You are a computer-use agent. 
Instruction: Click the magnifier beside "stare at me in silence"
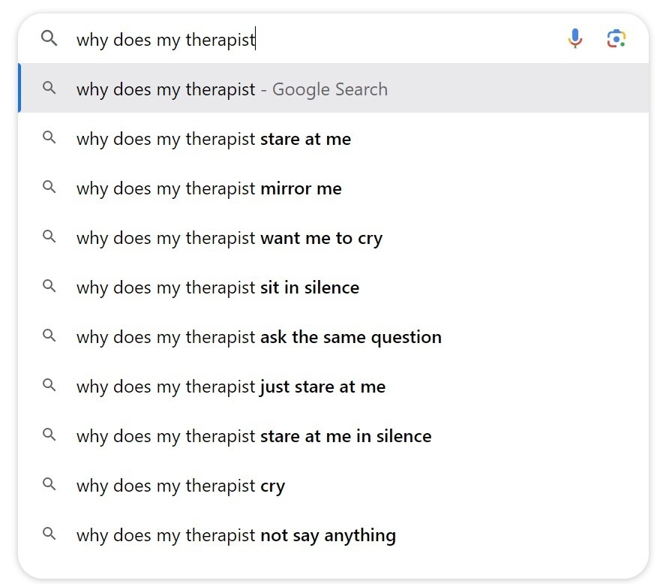click(x=49, y=435)
